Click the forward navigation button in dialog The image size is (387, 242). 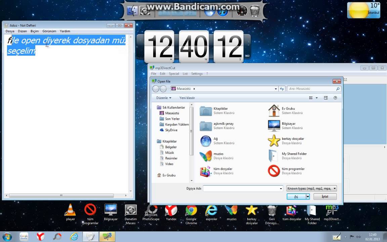[x=163, y=89]
